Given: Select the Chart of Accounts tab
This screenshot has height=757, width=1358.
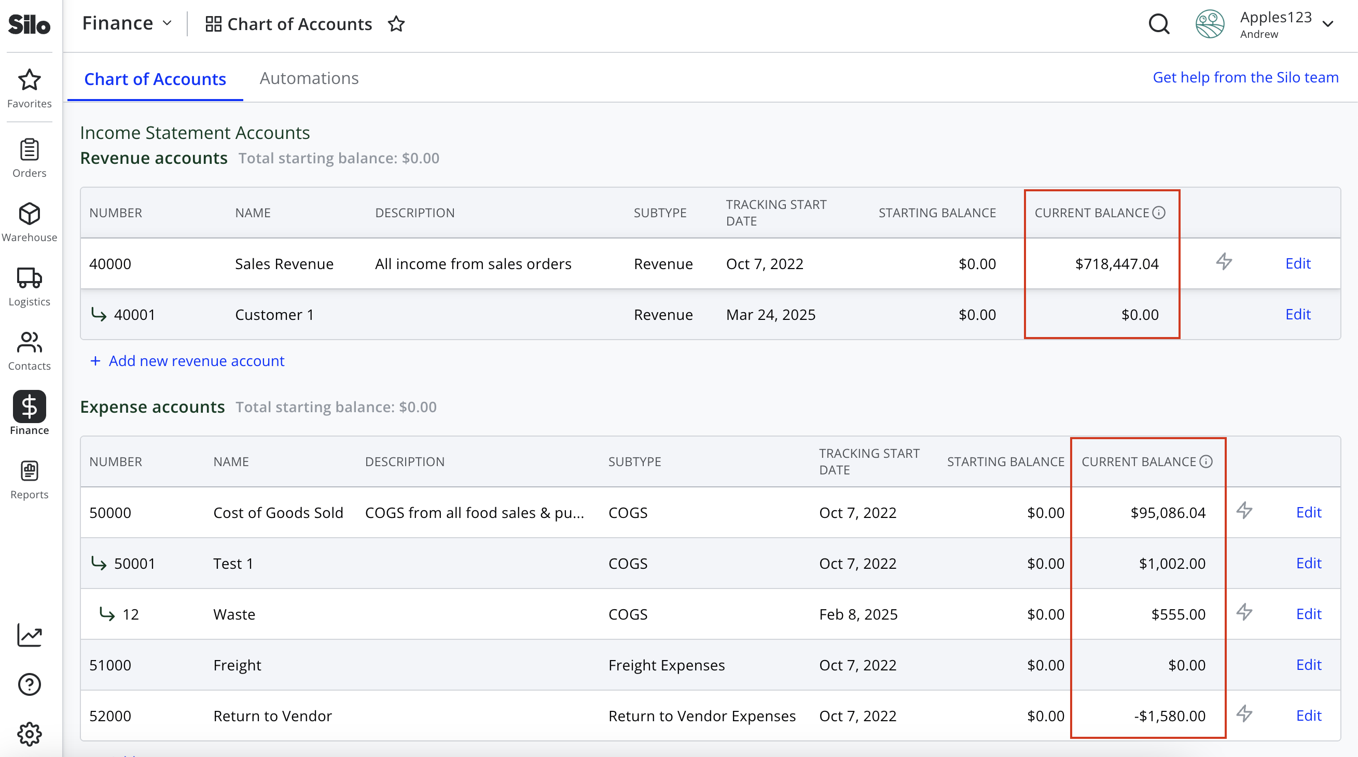Looking at the screenshot, I should [155, 79].
